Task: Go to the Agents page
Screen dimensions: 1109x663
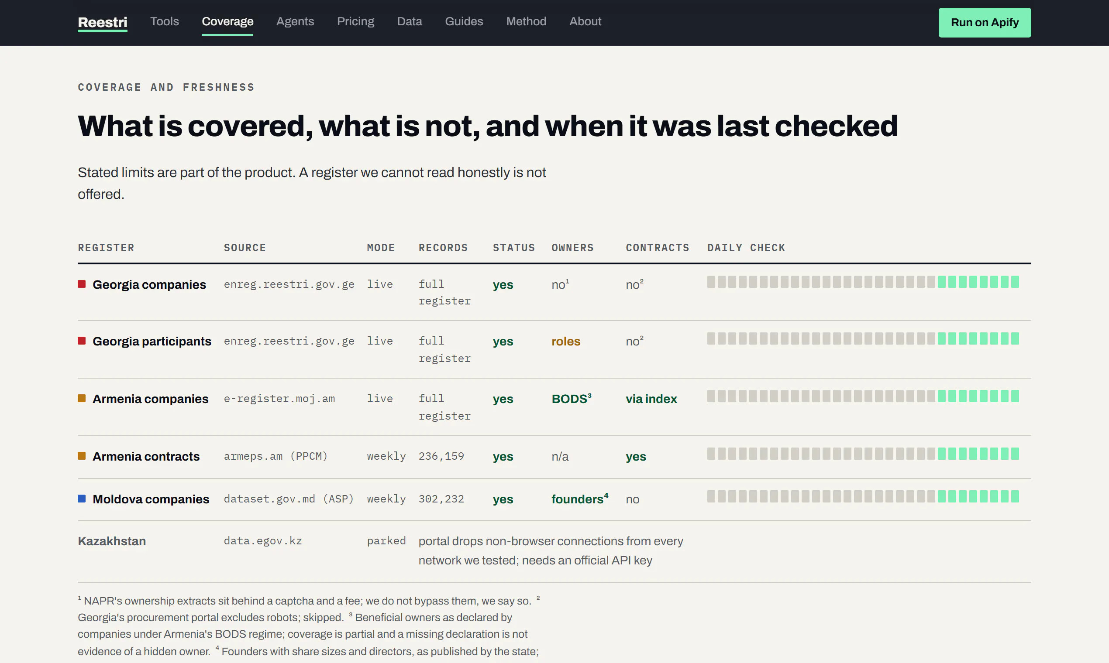Action: coord(295,21)
